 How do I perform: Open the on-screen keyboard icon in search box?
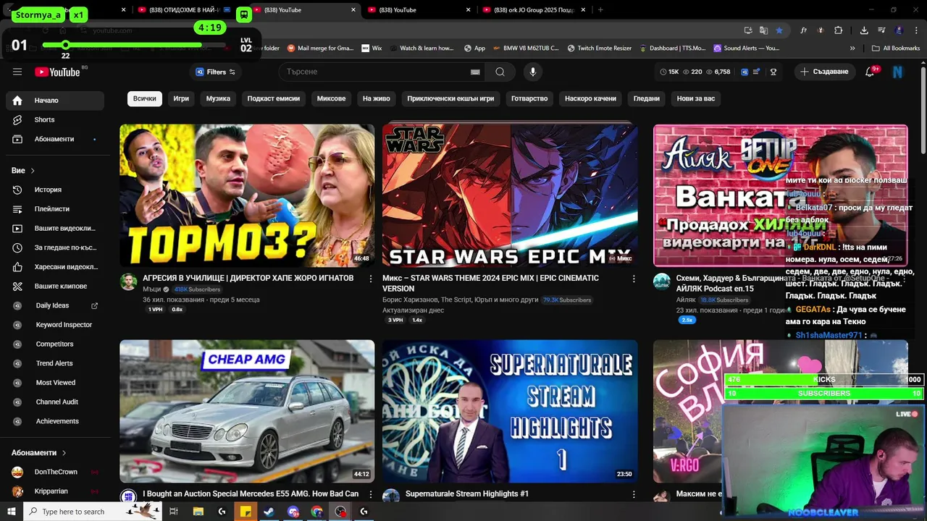(475, 72)
